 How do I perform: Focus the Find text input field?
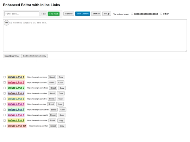tap(22, 14)
